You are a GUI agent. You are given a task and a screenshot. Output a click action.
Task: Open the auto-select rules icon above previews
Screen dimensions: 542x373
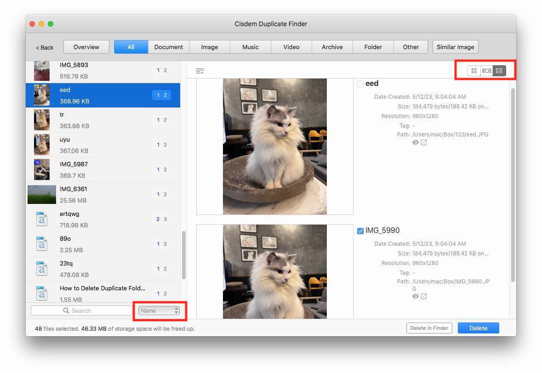click(x=200, y=70)
